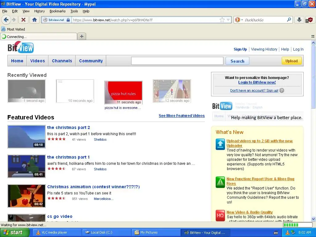Click the Sign Up link
Image resolution: width=316 pixels, height=237 pixels.
(x=240, y=49)
